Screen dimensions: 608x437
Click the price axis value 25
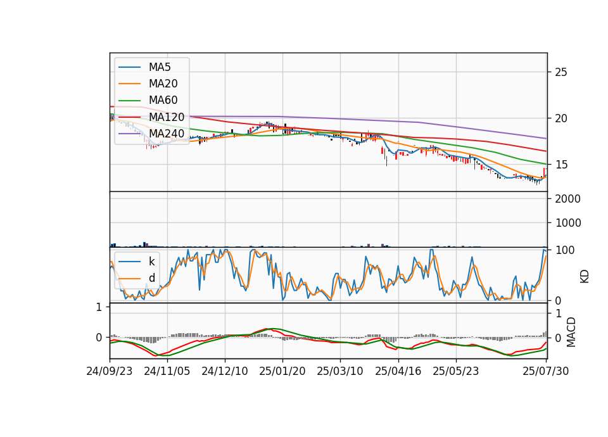coord(561,72)
